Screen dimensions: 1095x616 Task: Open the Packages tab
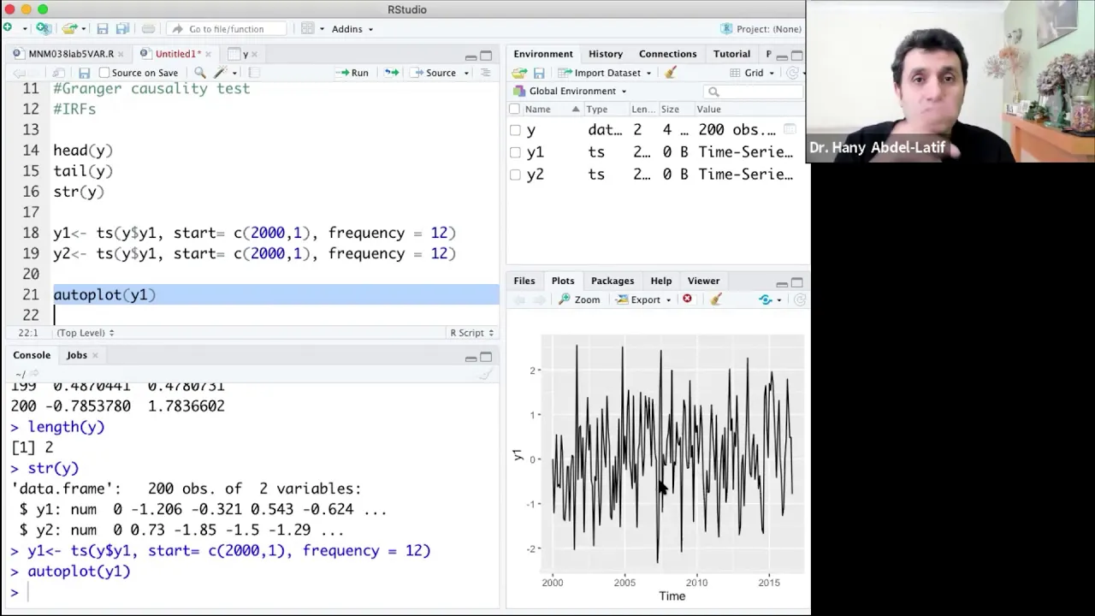[x=613, y=281]
